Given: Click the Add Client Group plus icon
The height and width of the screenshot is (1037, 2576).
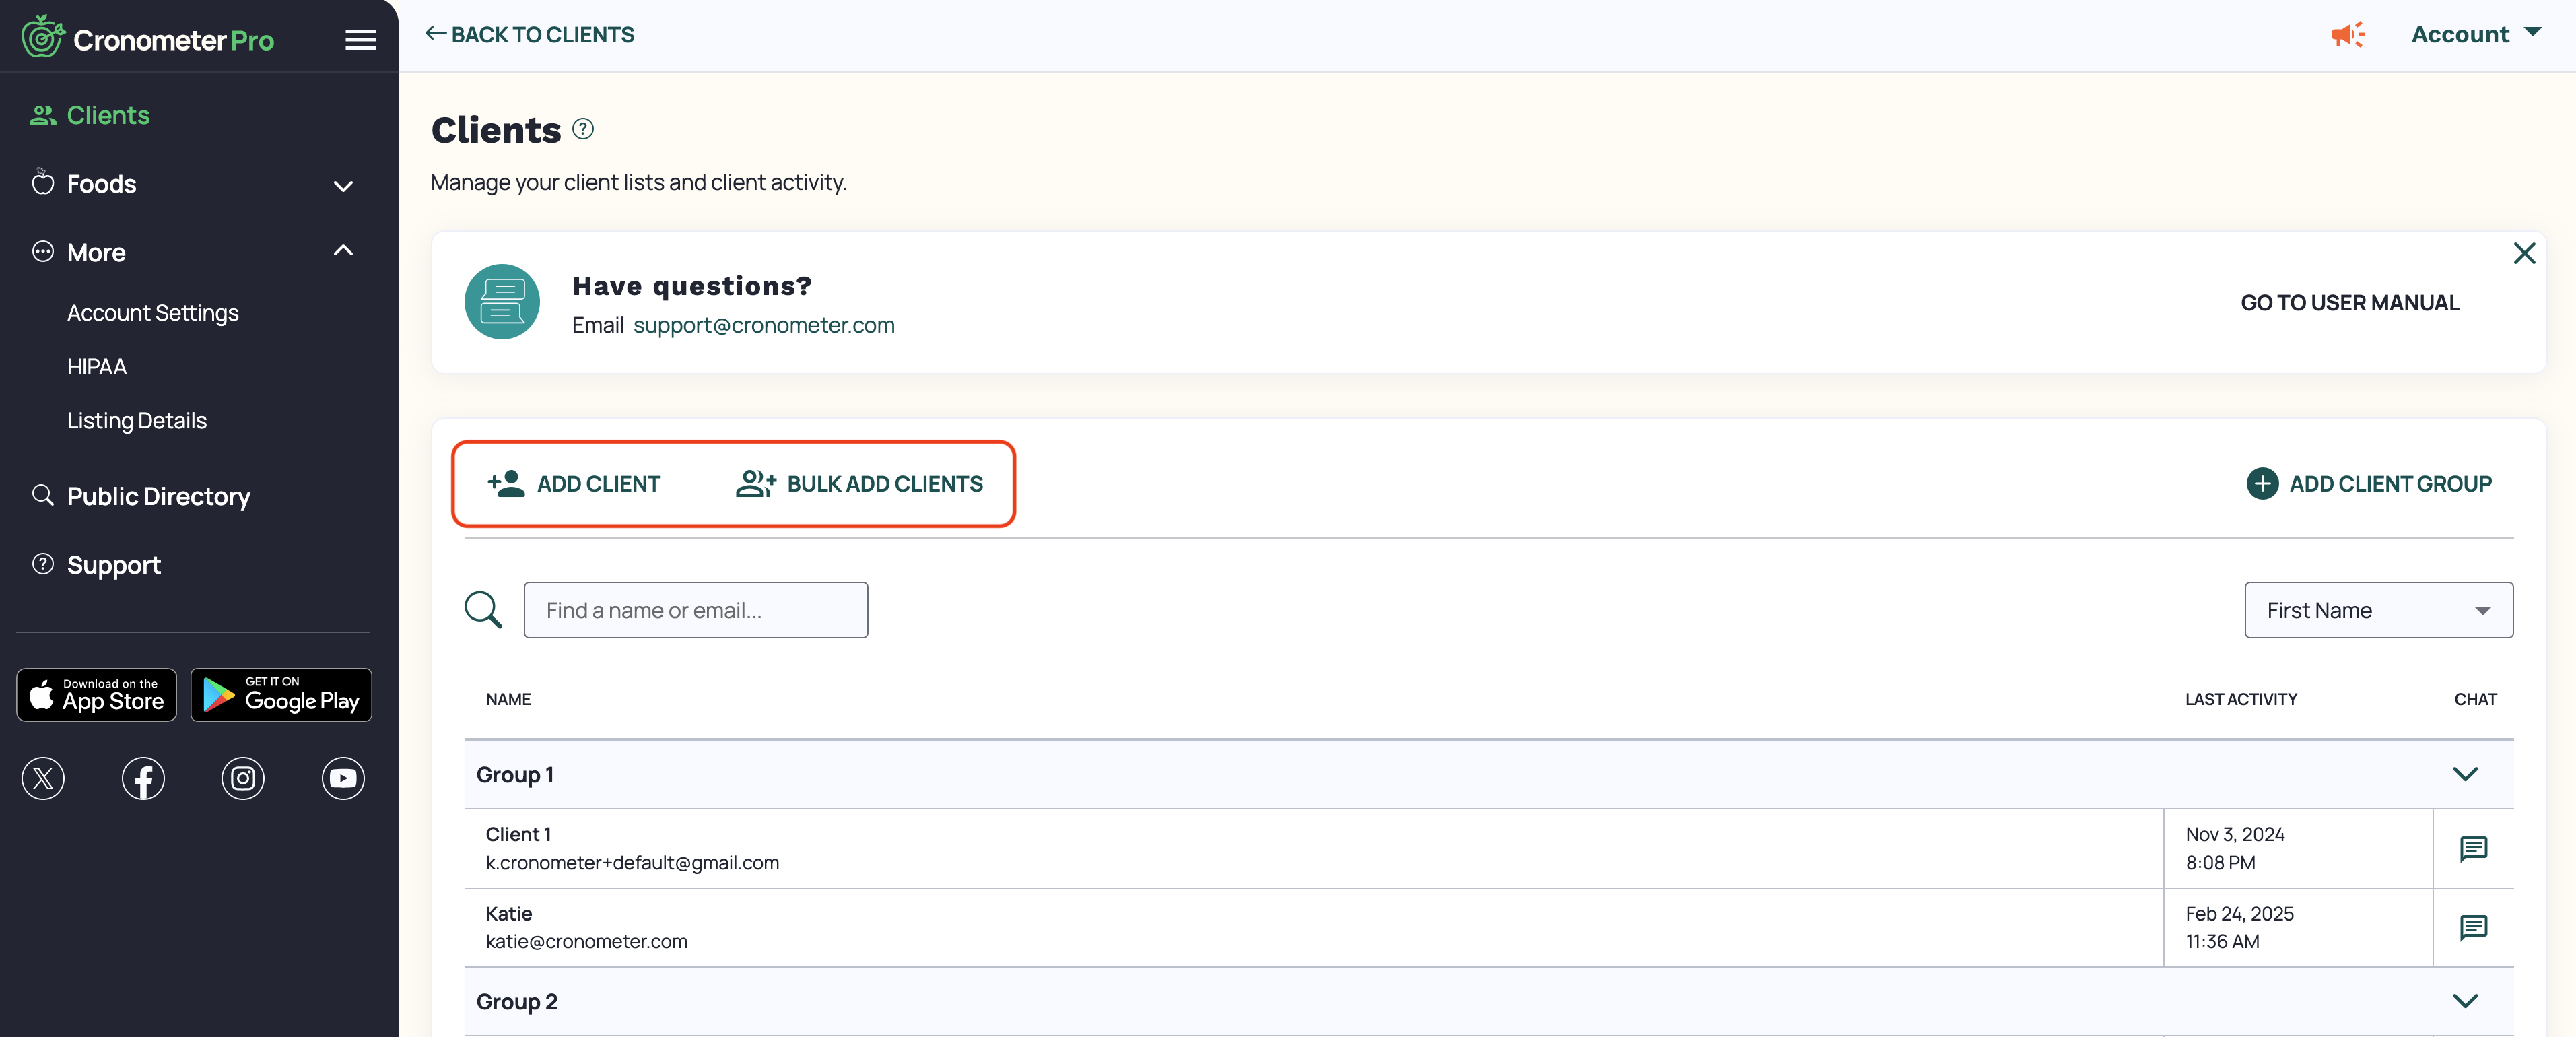Looking at the screenshot, I should tap(2262, 484).
